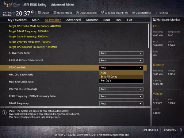Open Internal PLL Overvoltage dropdown
This screenshot has width=184, height=138.
[x=121, y=89]
